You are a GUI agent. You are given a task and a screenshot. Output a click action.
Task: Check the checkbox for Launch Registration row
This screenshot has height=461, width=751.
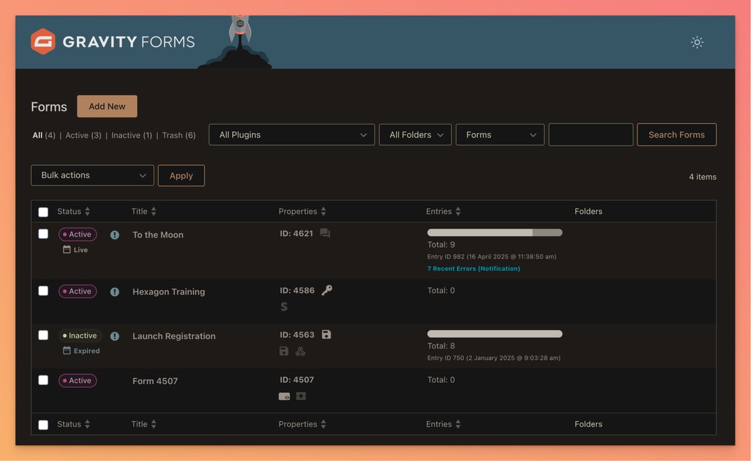pos(43,334)
